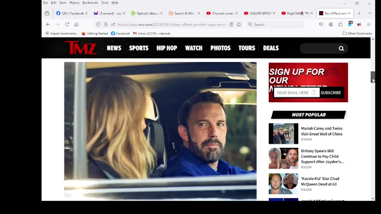Click the tracking protection shield icon
This screenshot has height=214, width=381.
[98, 24]
